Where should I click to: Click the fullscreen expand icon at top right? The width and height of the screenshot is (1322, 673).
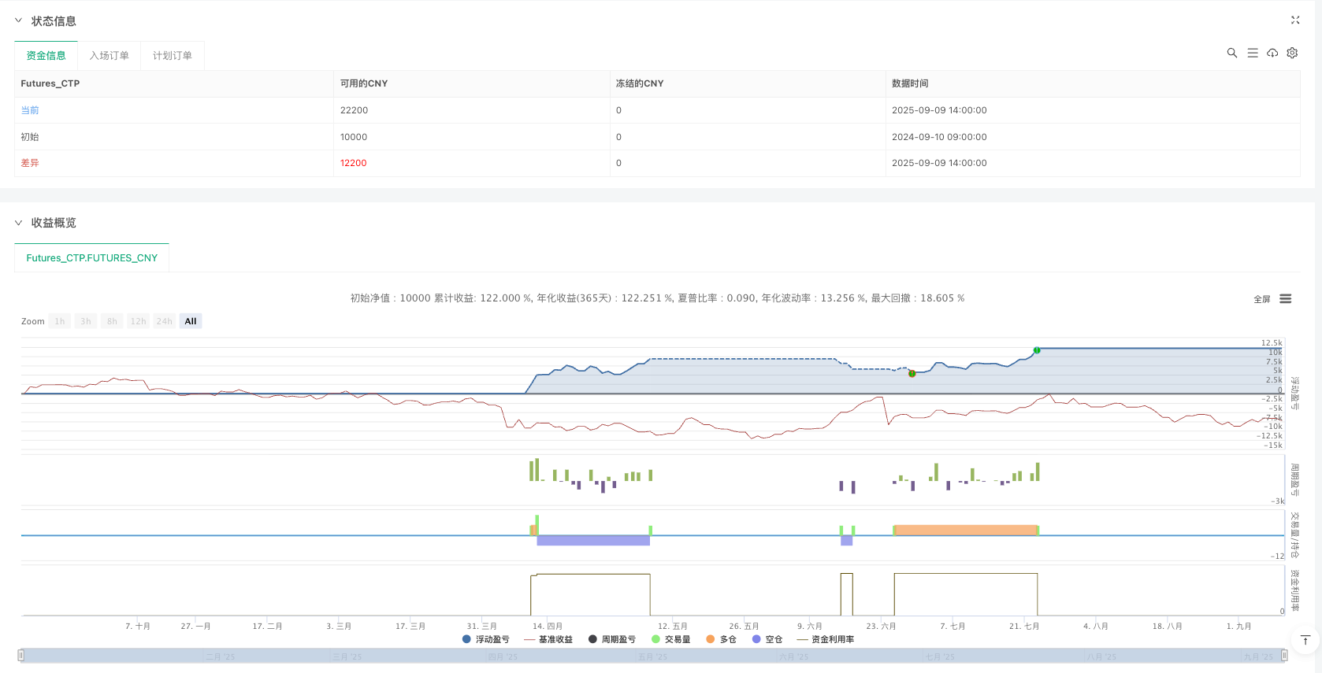pos(1295,20)
